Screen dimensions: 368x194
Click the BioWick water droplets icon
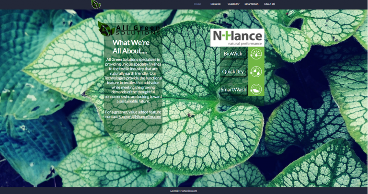[x=256, y=54]
